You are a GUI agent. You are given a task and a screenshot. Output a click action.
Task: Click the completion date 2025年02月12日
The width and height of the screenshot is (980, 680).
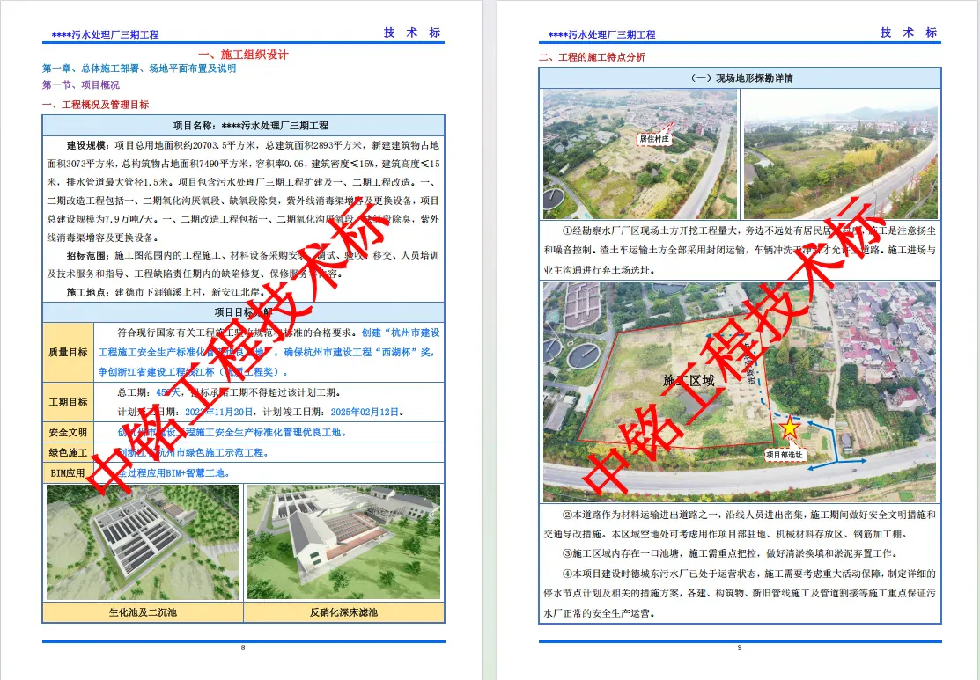pyautogui.click(x=365, y=412)
